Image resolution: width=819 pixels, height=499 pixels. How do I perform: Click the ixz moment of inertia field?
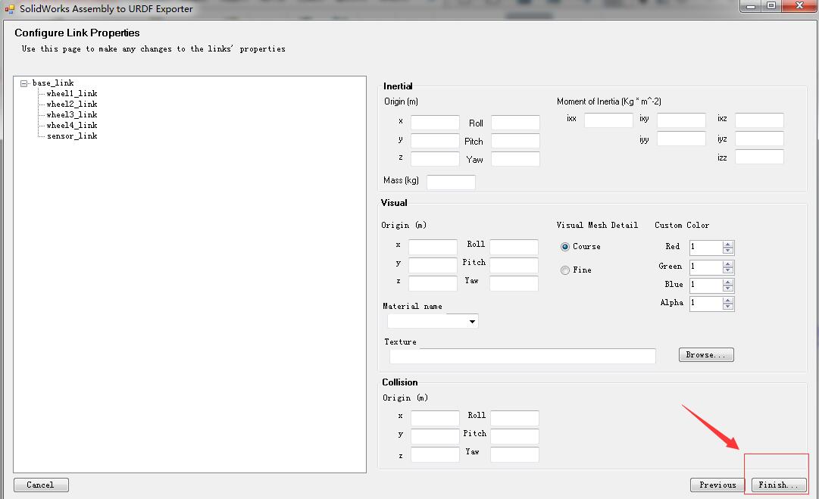pos(759,120)
